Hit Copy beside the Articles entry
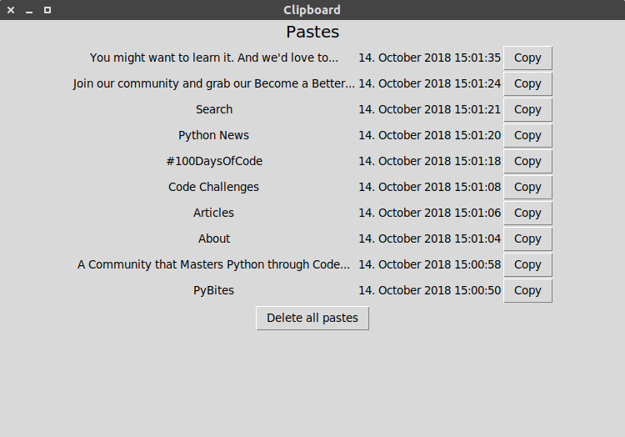625x437 pixels. coord(527,213)
